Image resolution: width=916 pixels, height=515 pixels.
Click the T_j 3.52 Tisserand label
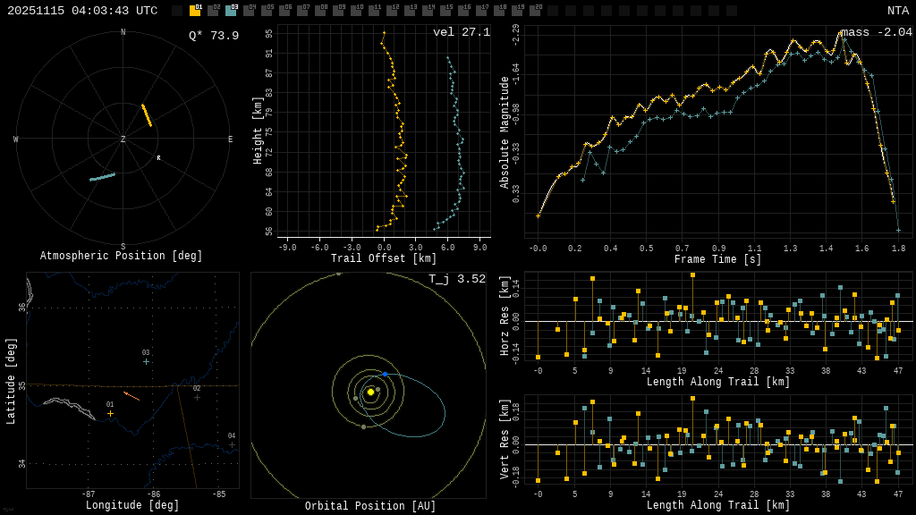tap(456, 279)
